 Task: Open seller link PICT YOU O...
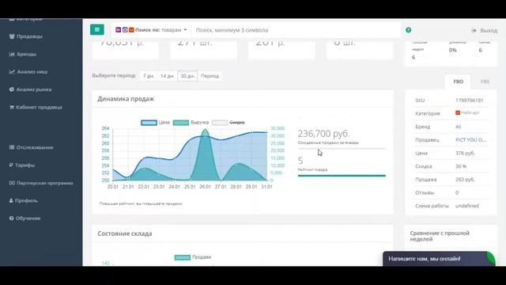tap(471, 140)
